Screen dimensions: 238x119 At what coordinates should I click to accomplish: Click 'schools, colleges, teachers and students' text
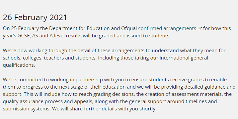[x=50, y=58]
